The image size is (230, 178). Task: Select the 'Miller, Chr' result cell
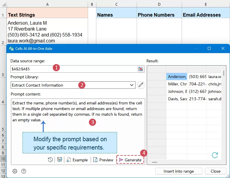coord(177,84)
